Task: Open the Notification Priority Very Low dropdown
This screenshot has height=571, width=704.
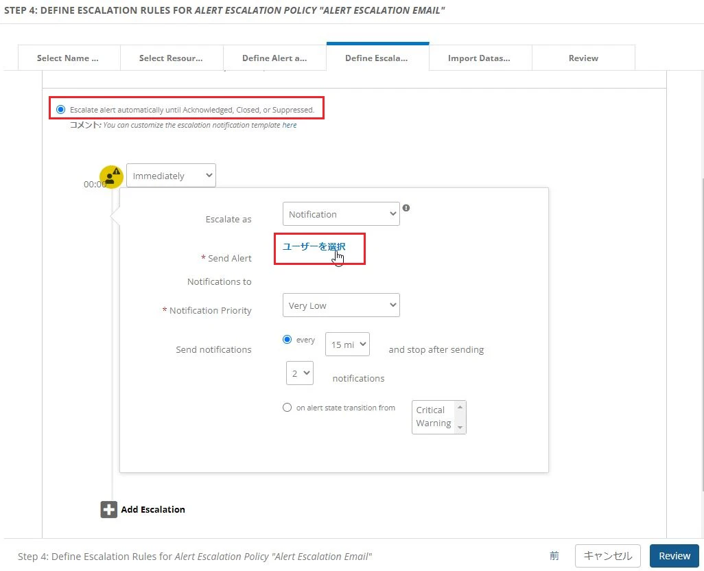Action: coord(341,305)
